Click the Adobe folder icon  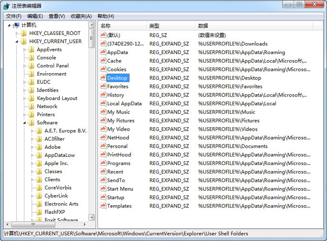point(39,147)
